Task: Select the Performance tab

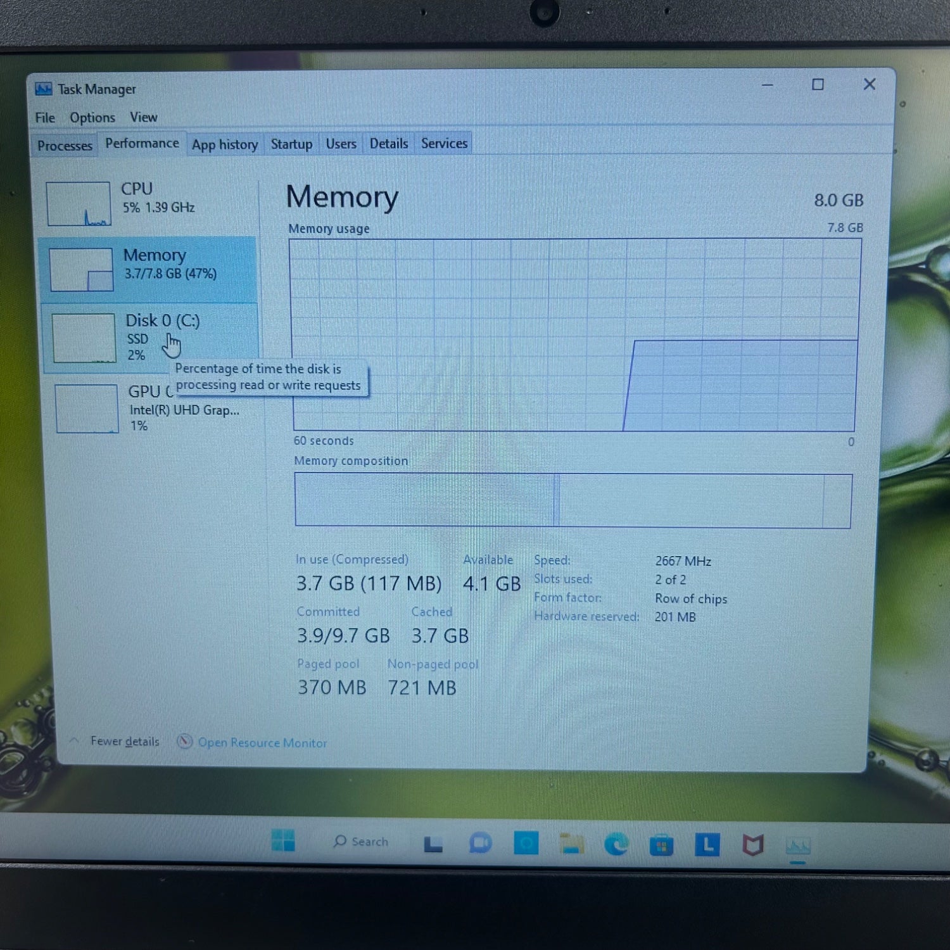Action: click(142, 143)
